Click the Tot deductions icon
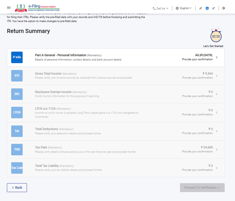The image size is (235, 201). 17,131
